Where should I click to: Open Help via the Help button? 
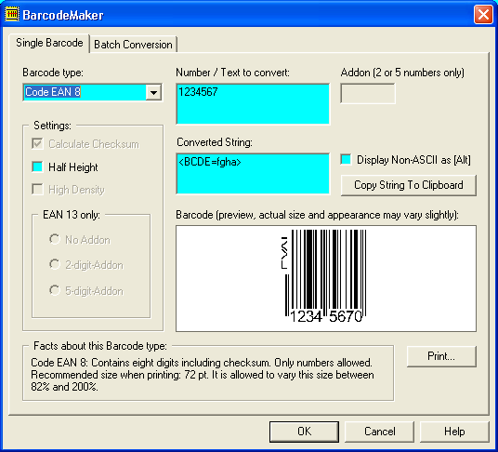pos(454,432)
